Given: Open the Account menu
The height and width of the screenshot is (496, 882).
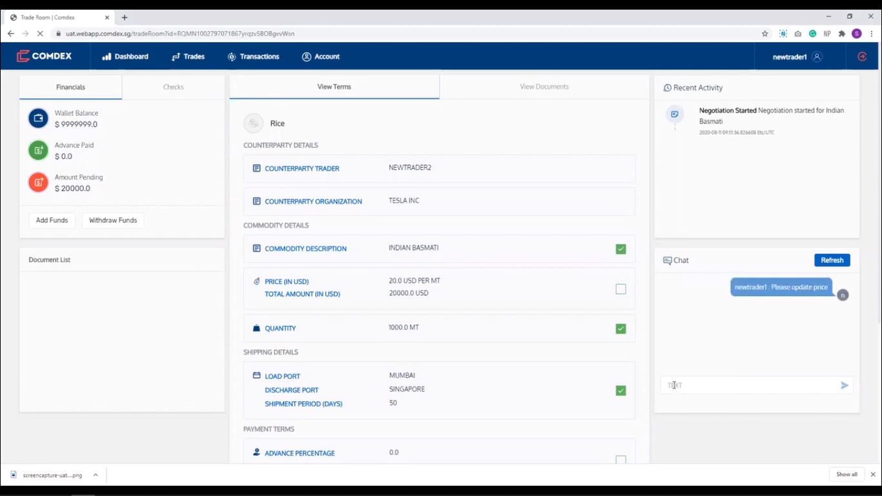Looking at the screenshot, I should tap(321, 57).
